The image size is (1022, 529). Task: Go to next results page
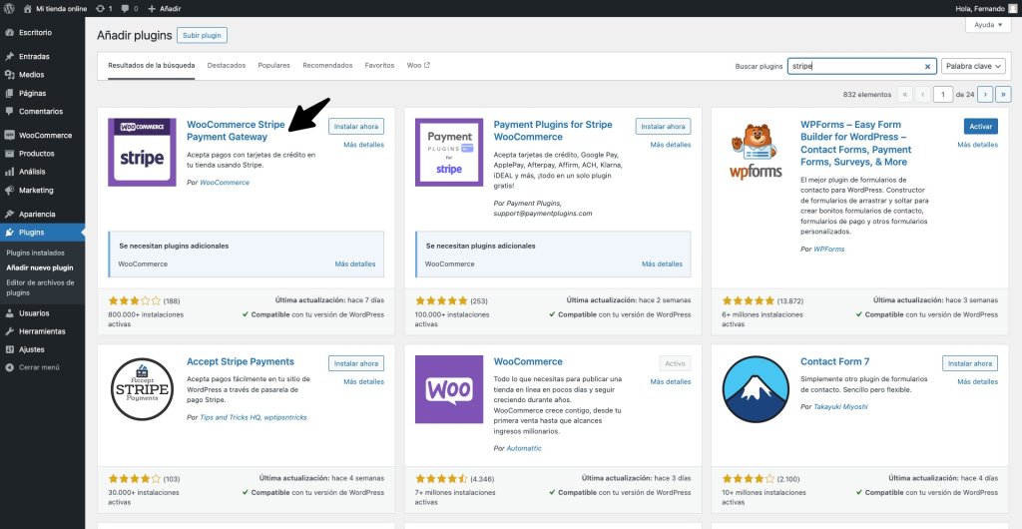click(x=985, y=95)
